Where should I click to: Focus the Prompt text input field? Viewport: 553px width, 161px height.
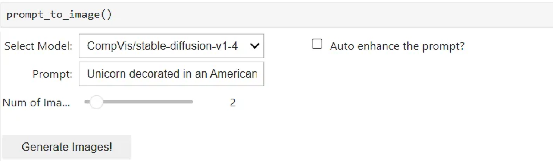[x=171, y=74]
